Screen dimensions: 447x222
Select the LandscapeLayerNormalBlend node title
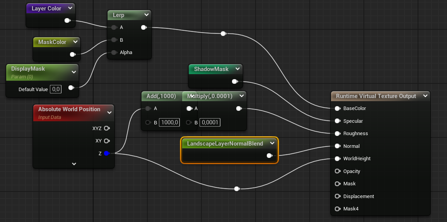pos(225,144)
